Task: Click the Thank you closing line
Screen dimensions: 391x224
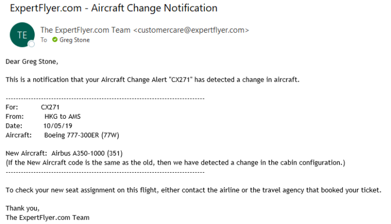Action: click(22, 208)
